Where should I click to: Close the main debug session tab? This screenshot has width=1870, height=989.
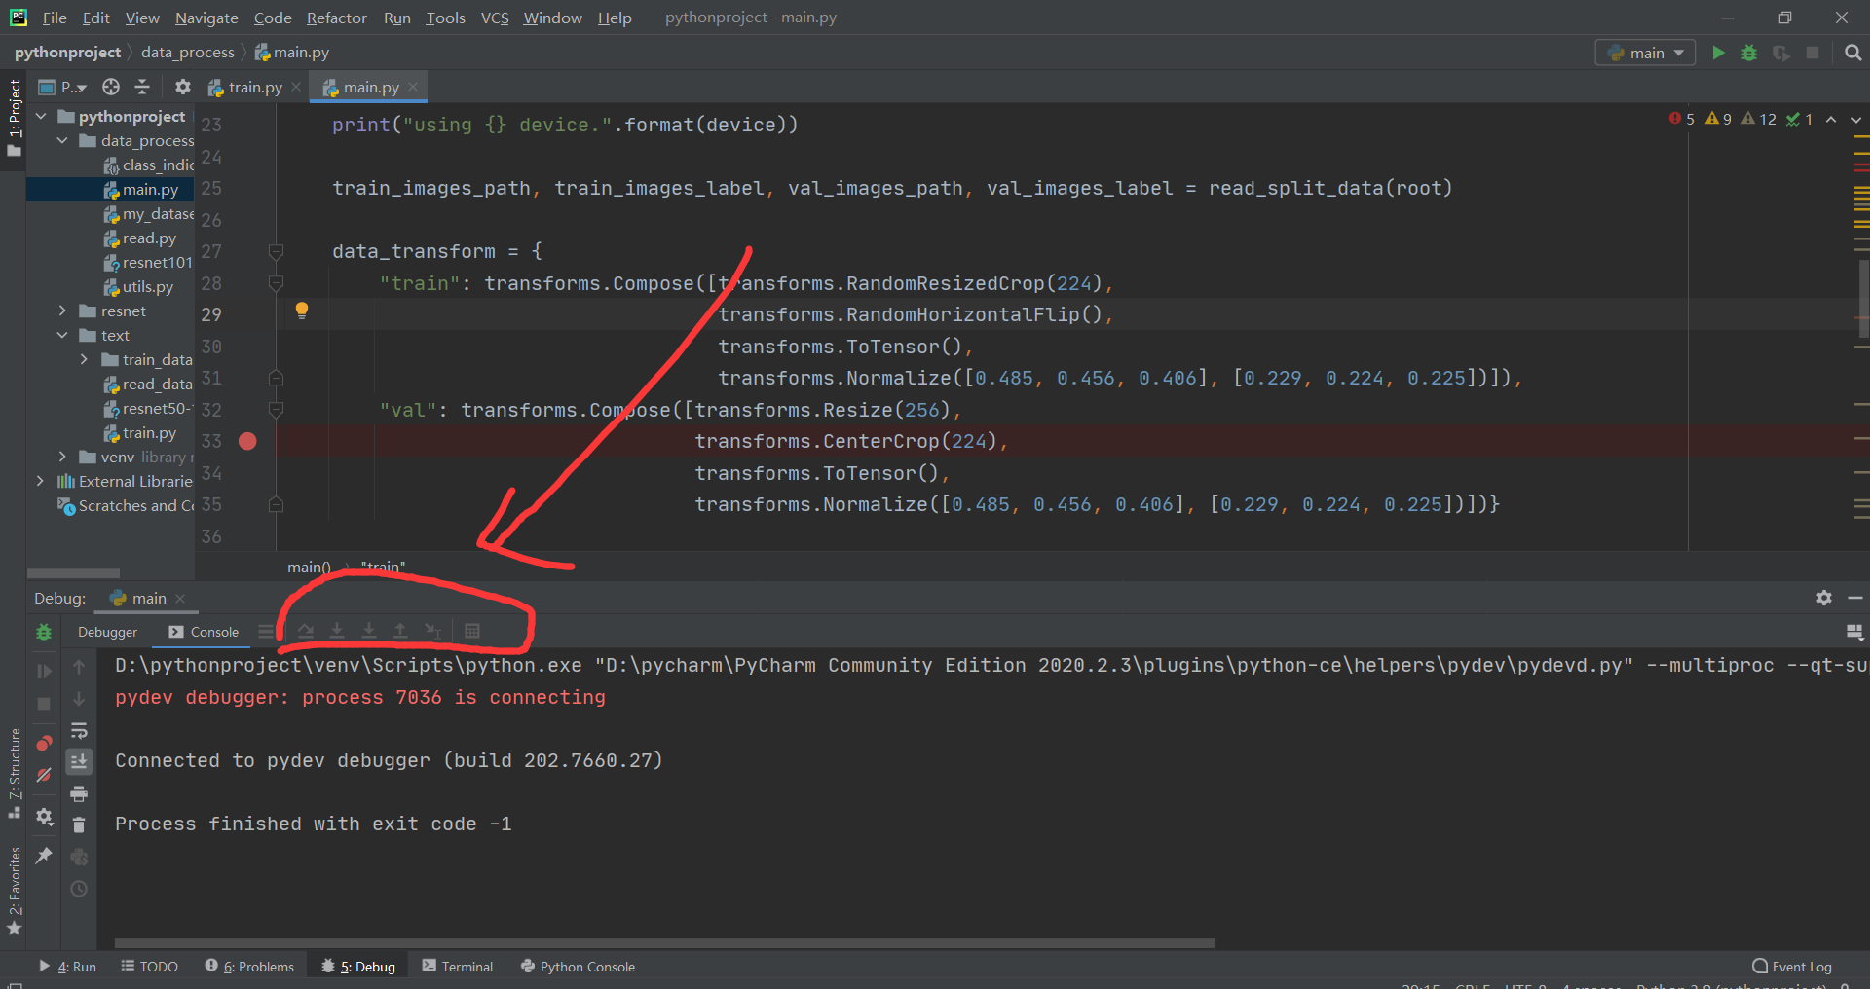tap(180, 598)
